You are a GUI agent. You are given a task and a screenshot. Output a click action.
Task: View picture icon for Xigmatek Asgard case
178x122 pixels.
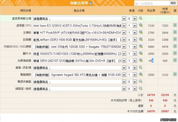click(175, 74)
